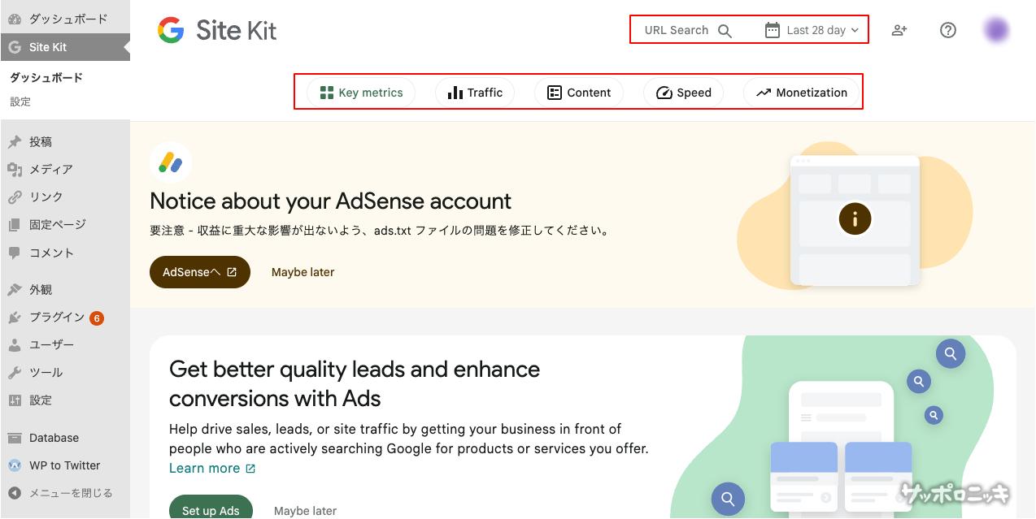Open the プラグイン menu item
This screenshot has height=519, width=1036.
click(65, 318)
